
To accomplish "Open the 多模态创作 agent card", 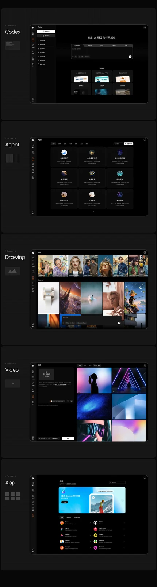I will pyautogui.click(x=64, y=157).
